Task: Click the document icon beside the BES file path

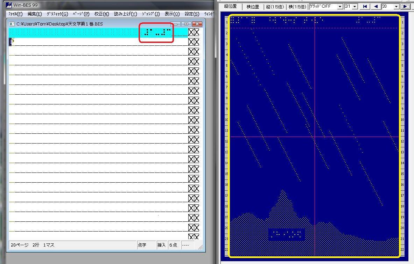Action: pyautogui.click(x=12, y=24)
